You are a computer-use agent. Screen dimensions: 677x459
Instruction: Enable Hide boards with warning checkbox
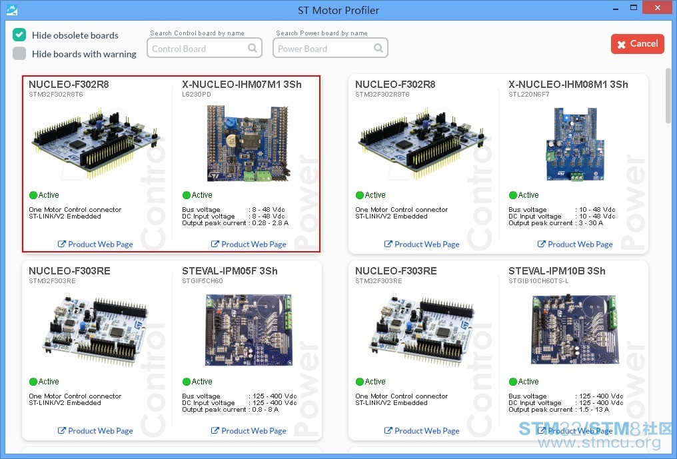19,53
